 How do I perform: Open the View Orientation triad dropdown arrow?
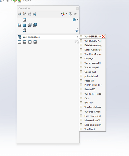(x=67, y=14)
